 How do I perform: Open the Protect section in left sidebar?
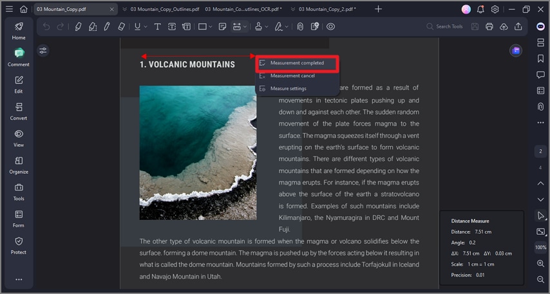tap(19, 245)
